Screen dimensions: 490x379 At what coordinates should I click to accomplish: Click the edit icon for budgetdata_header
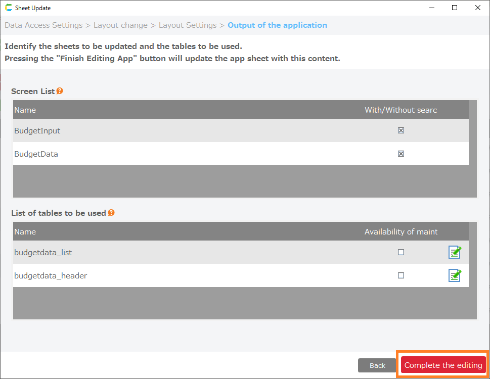[455, 275]
